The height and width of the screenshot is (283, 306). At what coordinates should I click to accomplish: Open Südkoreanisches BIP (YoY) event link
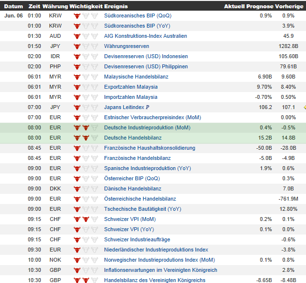click(137, 26)
